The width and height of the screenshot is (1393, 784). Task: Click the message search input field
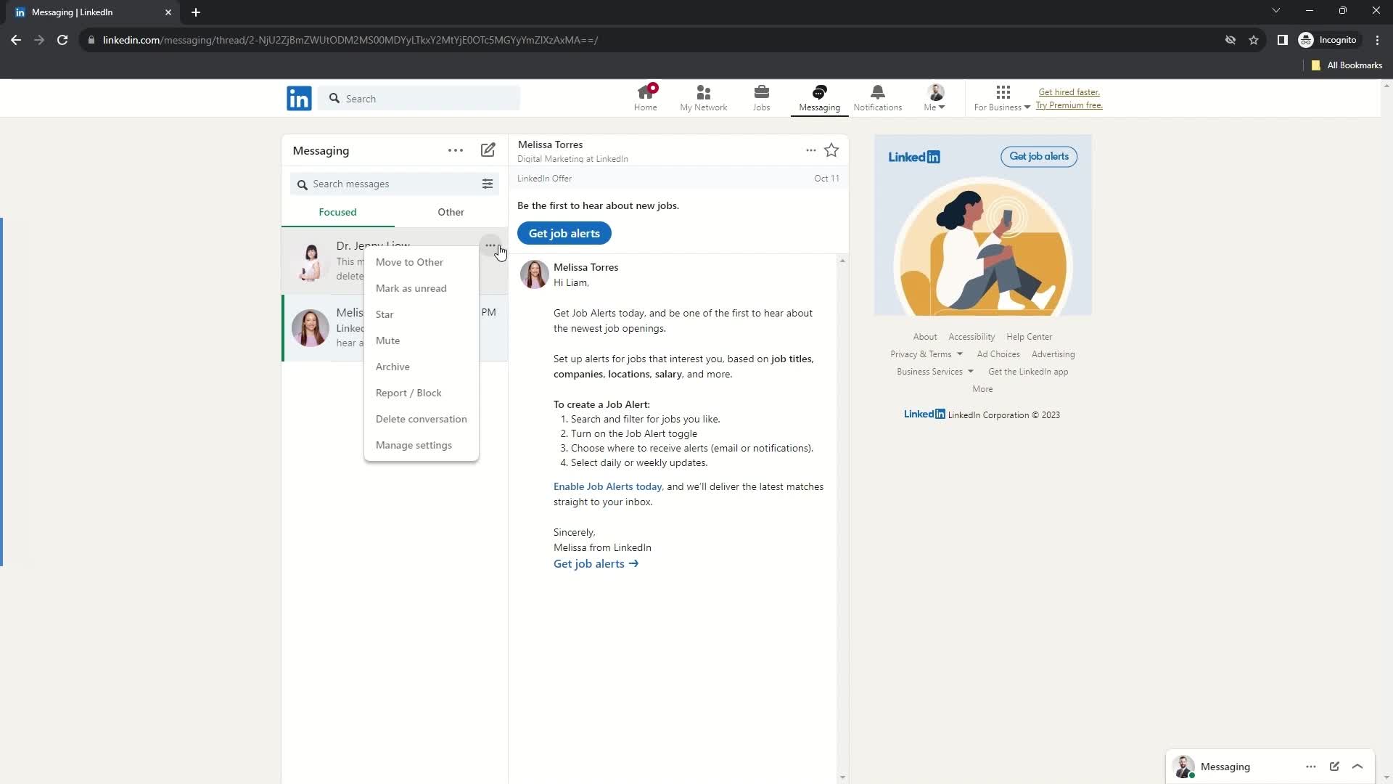(x=387, y=183)
